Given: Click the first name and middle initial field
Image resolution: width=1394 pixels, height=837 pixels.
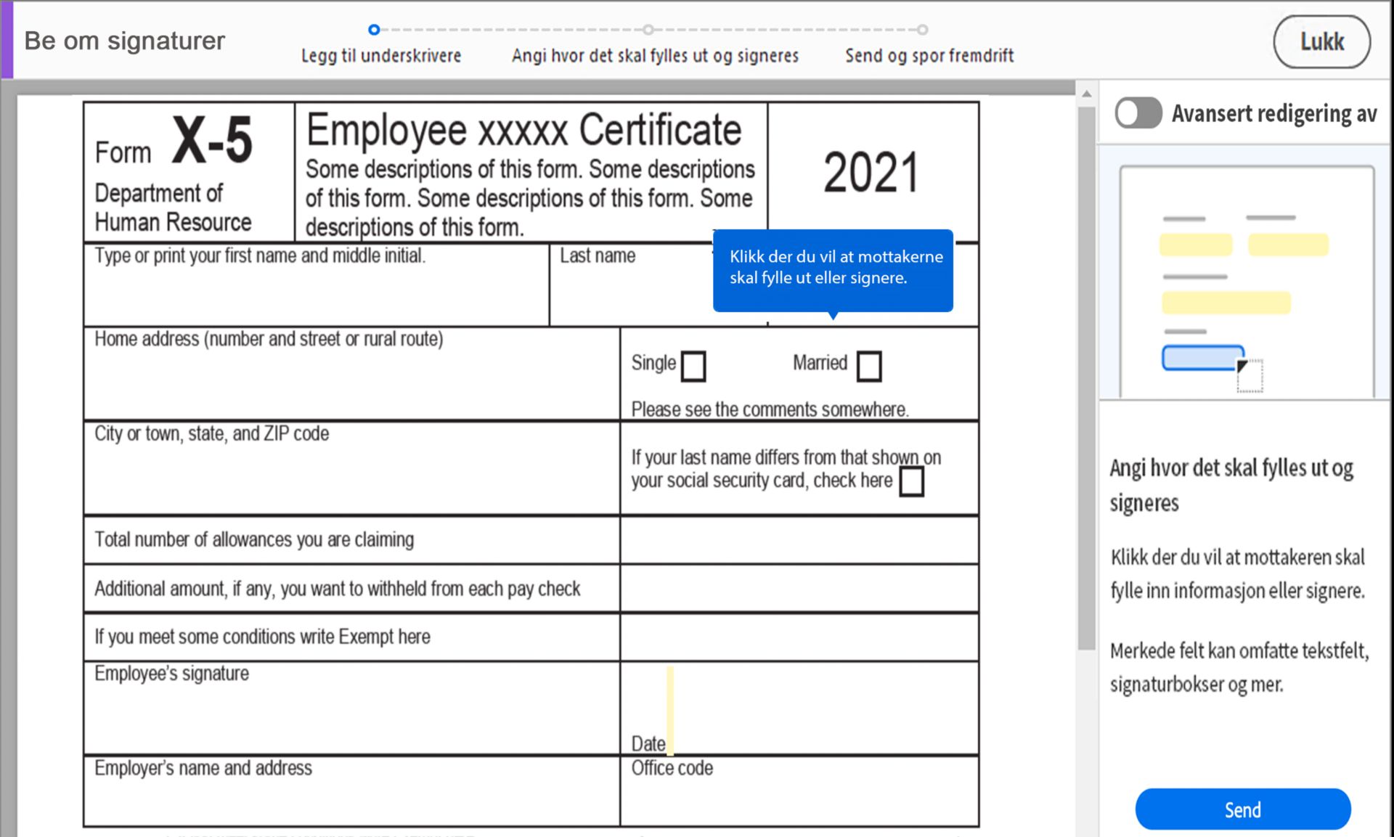Looking at the screenshot, I should [x=316, y=294].
